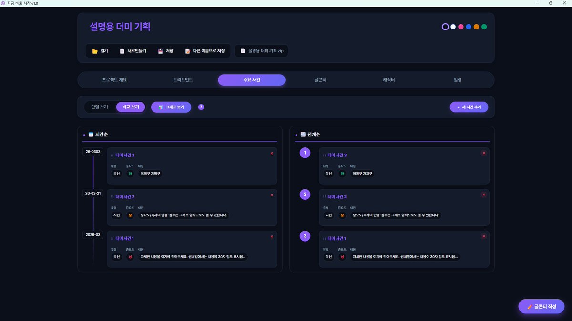
Task: Open the 더미 사건 3 title in 시간순
Action: click(x=125, y=156)
